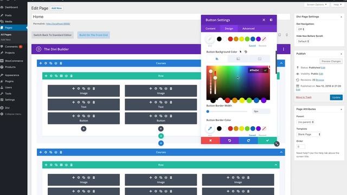Switch to the Advanced tab
347x195 pixels.
click(248, 29)
